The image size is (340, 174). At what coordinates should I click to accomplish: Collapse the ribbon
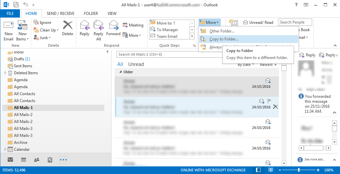coord(335,45)
